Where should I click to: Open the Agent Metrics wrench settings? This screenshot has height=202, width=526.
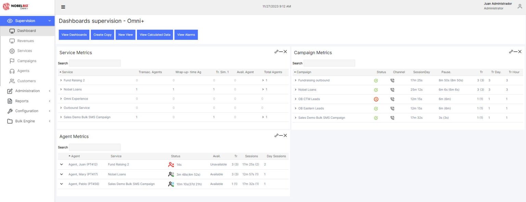click(276, 135)
